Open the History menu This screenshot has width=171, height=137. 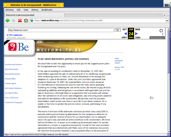(x=35, y=10)
